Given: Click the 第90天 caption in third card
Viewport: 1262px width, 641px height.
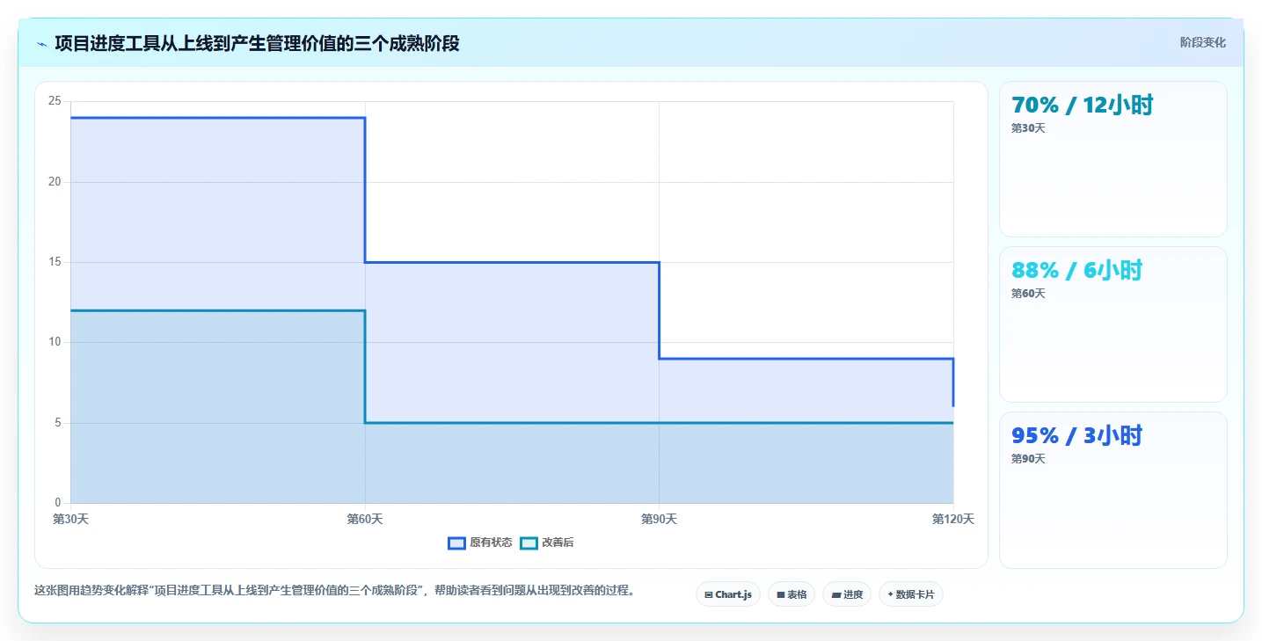Looking at the screenshot, I should 1028,459.
